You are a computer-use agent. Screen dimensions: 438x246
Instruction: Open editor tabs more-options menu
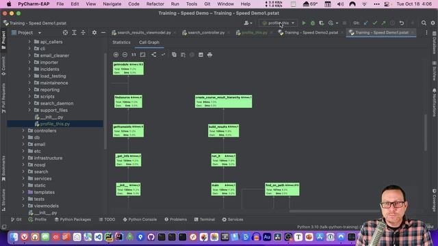[426, 33]
